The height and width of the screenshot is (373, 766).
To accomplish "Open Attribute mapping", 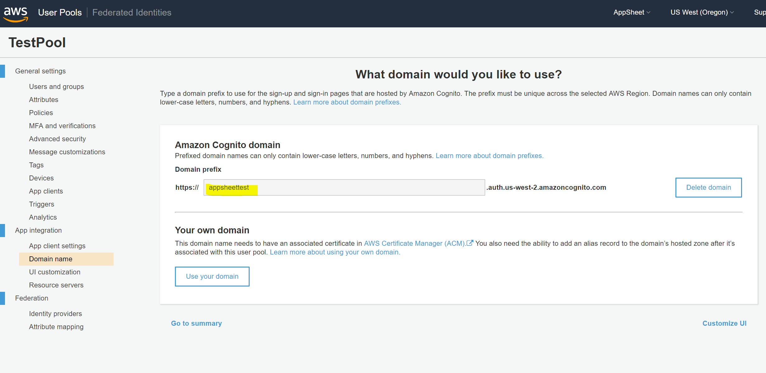I will coord(56,327).
